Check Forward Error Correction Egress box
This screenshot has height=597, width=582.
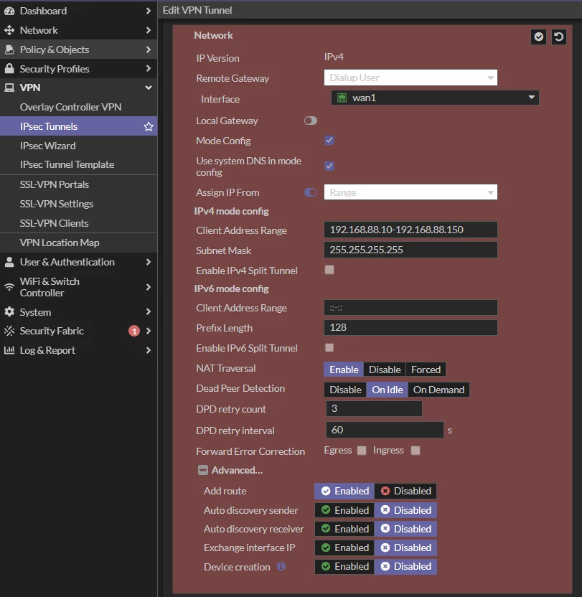[362, 451]
